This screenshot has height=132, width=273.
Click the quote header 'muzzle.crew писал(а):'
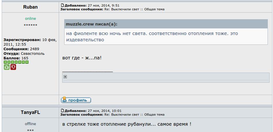click(92, 24)
